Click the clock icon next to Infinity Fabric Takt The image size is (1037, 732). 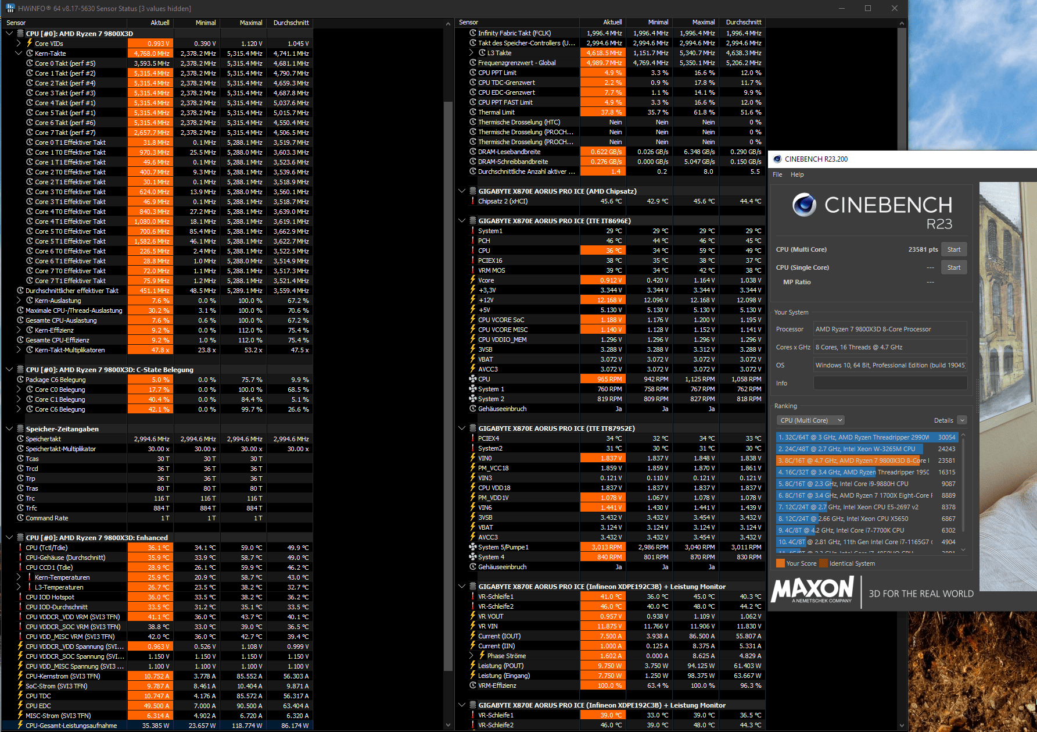point(473,33)
